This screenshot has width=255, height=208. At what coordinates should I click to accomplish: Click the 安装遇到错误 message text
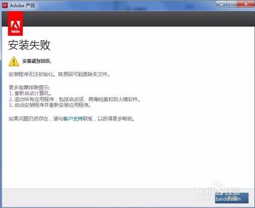click(x=37, y=61)
